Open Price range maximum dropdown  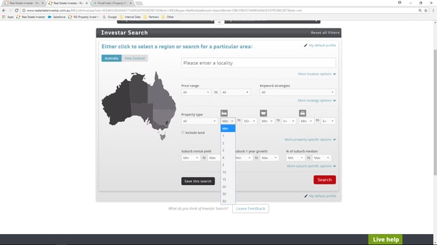pyautogui.click(x=235, y=93)
